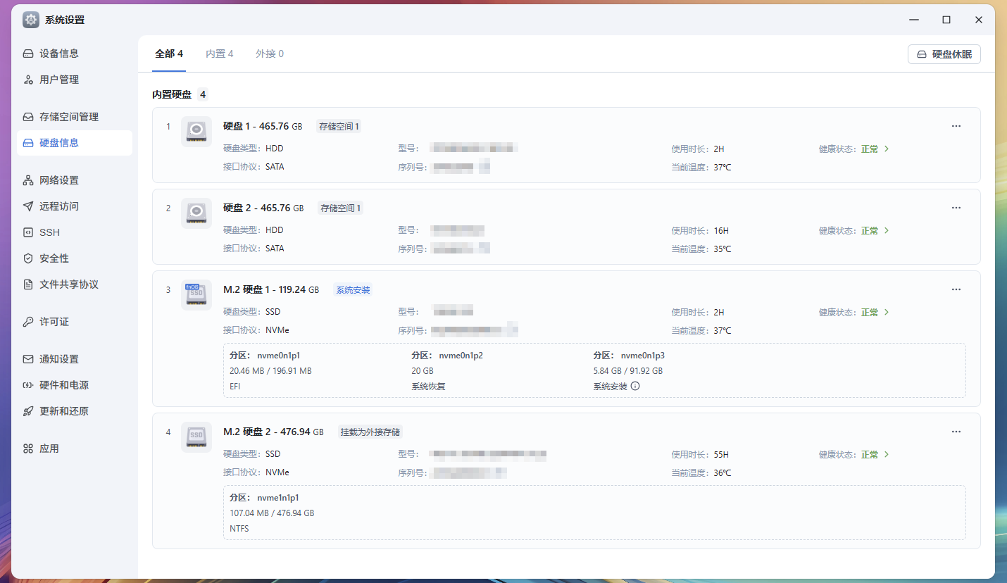Viewport: 1007px width, 583px height.
Task: Click the 设备信息 drive icon
Action: pos(28,54)
